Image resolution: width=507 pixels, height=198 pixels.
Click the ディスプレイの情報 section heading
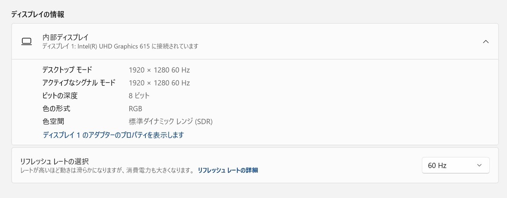(x=38, y=15)
